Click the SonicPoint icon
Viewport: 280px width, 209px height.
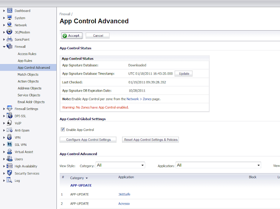click(10, 39)
